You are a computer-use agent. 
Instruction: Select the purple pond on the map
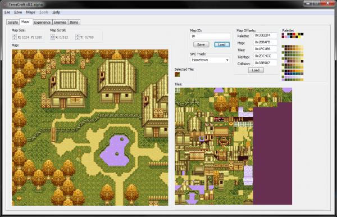pyautogui.click(x=115, y=151)
